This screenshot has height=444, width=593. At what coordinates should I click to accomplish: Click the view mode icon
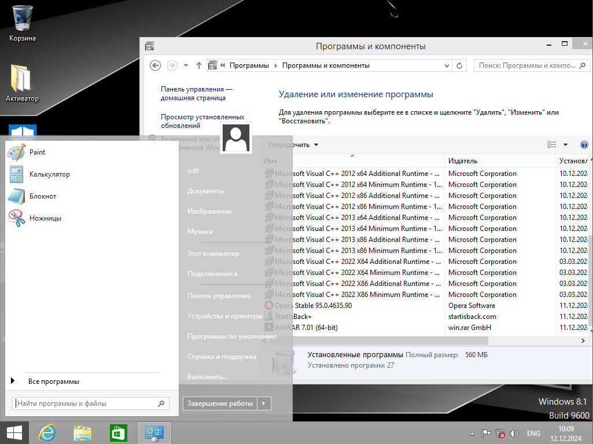tap(552, 145)
